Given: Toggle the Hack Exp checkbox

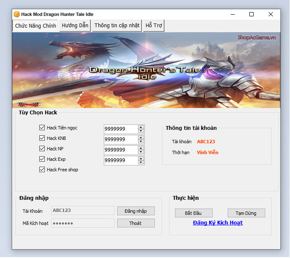Looking at the screenshot, I should pyautogui.click(x=42, y=159).
